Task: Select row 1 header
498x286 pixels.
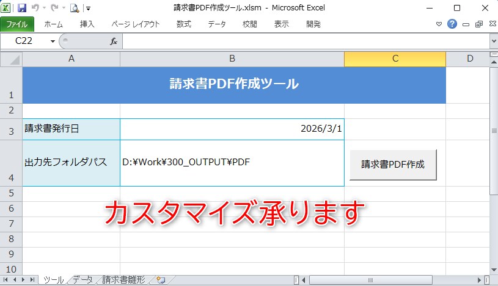Action: (x=11, y=85)
